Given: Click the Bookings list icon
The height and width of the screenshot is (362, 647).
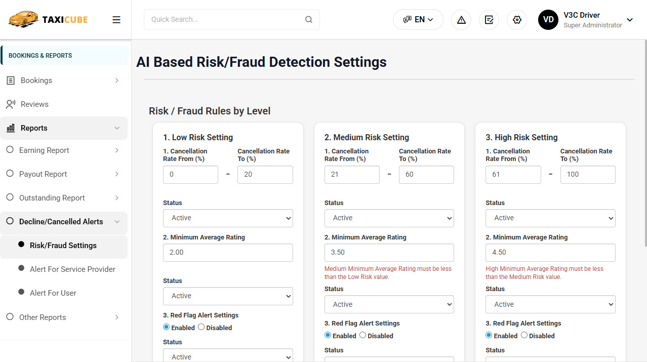Looking at the screenshot, I should pyautogui.click(x=11, y=81).
